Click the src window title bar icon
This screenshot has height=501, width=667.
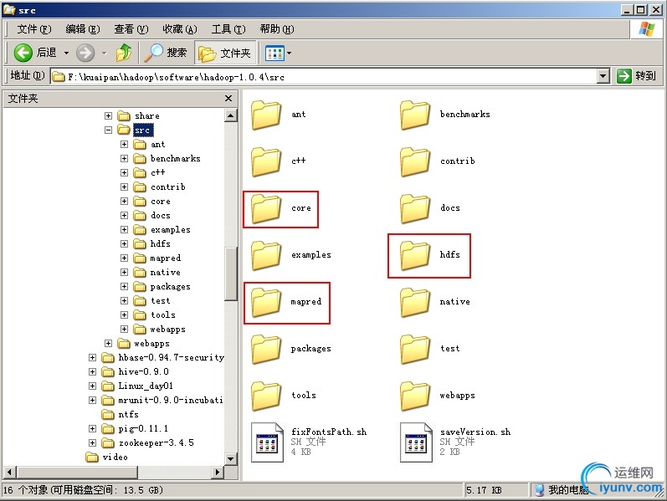click(x=9, y=9)
